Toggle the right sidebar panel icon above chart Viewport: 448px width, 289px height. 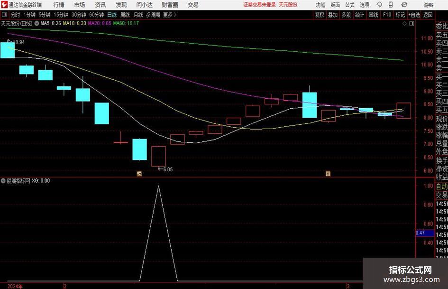[411, 23]
